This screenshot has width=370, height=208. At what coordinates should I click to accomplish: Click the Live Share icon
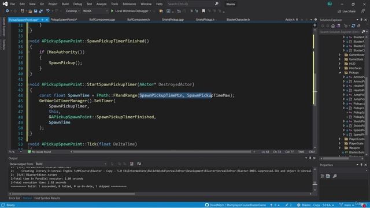(339, 12)
